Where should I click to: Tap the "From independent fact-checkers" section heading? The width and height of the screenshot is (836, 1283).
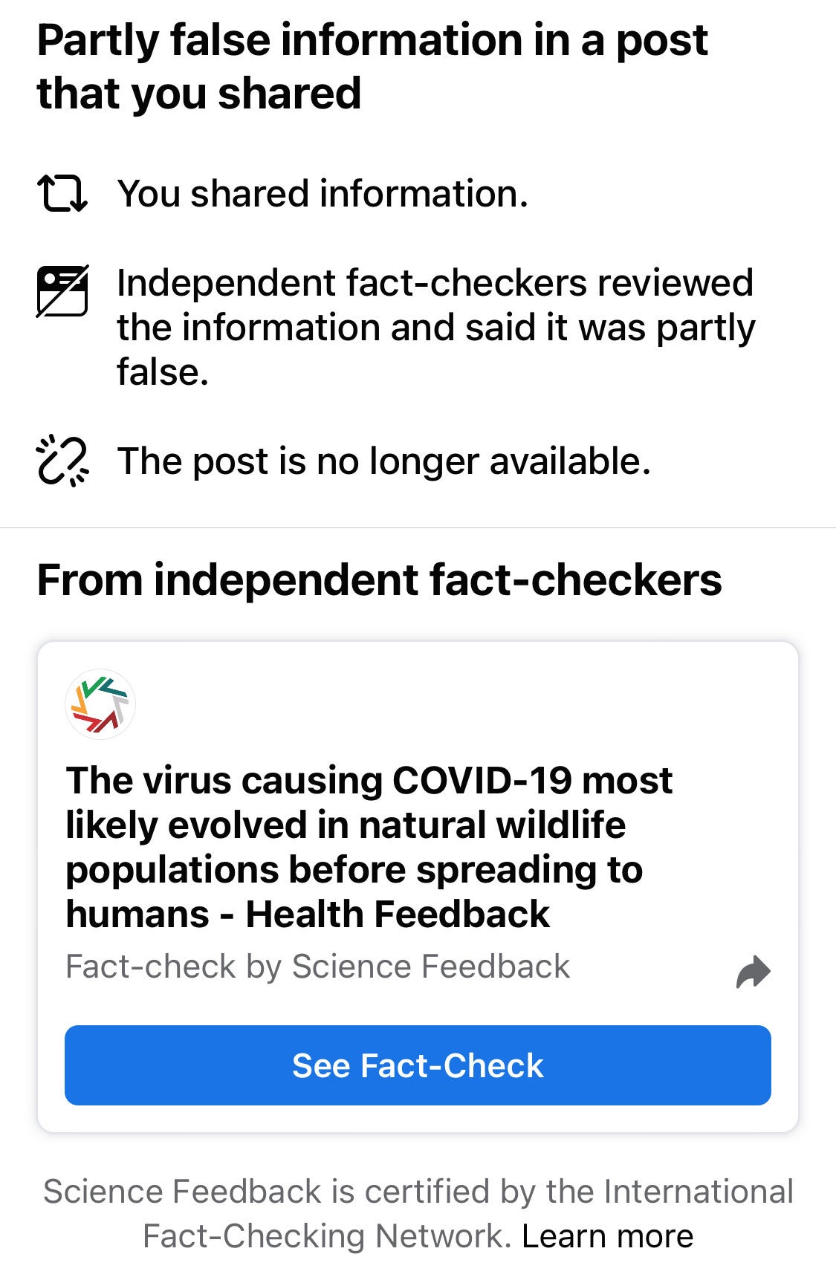coord(379,580)
